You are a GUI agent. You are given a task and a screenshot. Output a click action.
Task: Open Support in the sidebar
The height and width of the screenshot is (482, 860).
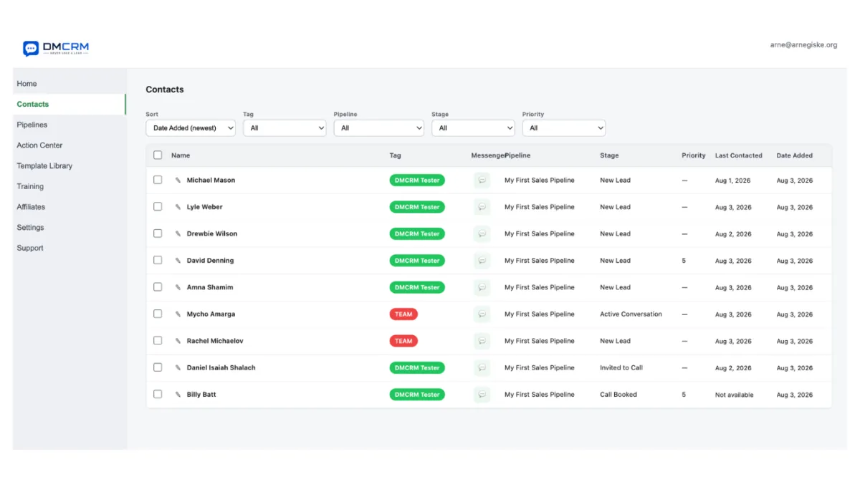click(70, 248)
